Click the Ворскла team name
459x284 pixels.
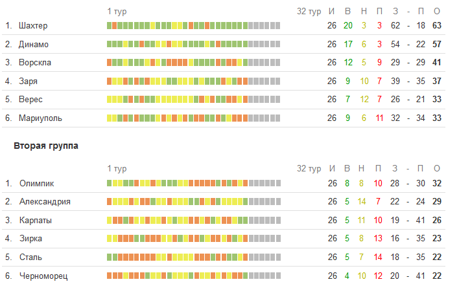[35, 63]
